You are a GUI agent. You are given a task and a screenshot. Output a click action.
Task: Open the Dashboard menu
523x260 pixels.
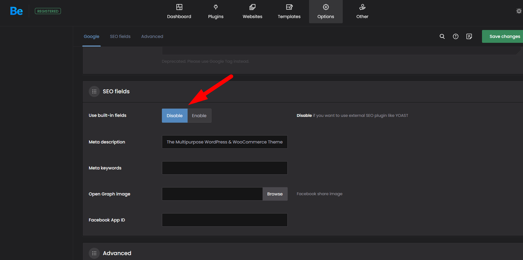pos(179,12)
